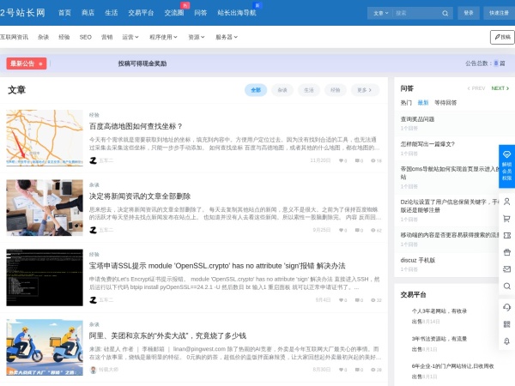Open SEO category in sub navigation
This screenshot has width=515, height=386.
(85, 37)
